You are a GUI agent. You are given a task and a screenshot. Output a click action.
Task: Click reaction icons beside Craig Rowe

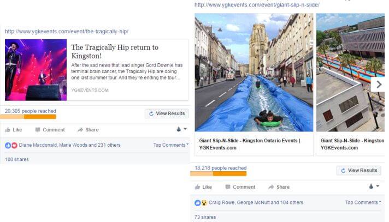(x=201, y=202)
